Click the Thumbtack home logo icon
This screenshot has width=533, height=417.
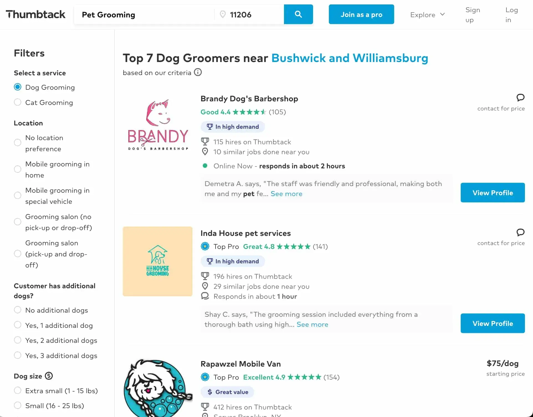(x=35, y=14)
